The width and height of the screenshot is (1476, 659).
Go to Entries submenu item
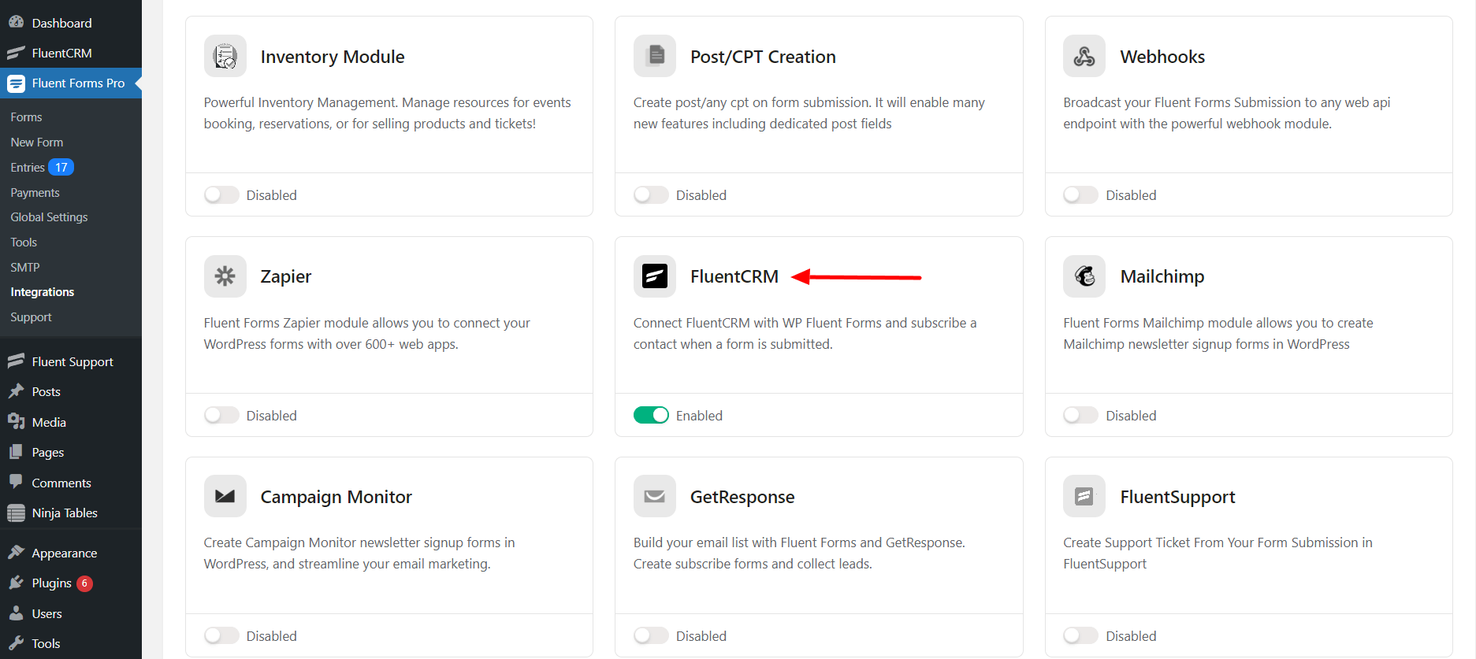28,168
